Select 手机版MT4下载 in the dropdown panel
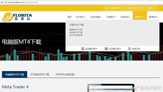Screen dimensions: 163x92 click(76, 32)
